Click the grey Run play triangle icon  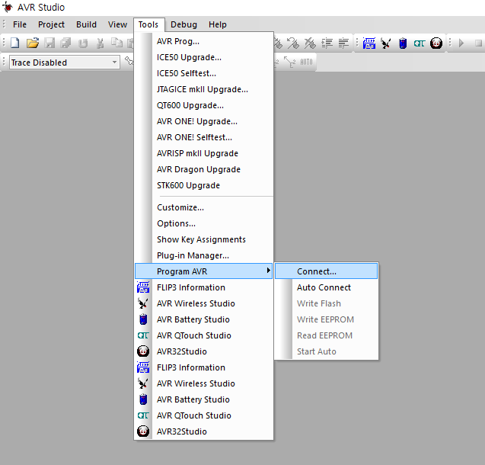tap(461, 43)
